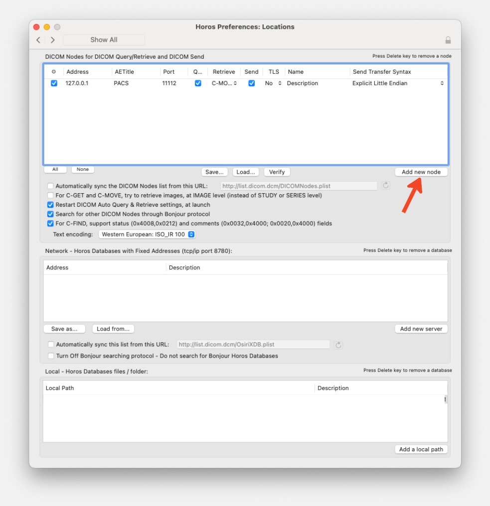490x506 pixels.
Task: Toggle the Send checkbox for the PACS node
Action: pyautogui.click(x=251, y=83)
